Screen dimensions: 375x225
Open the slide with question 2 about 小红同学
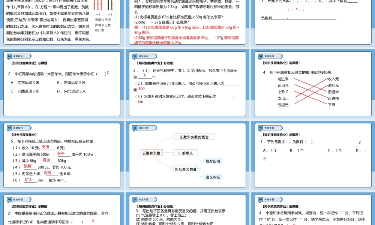click(62, 84)
